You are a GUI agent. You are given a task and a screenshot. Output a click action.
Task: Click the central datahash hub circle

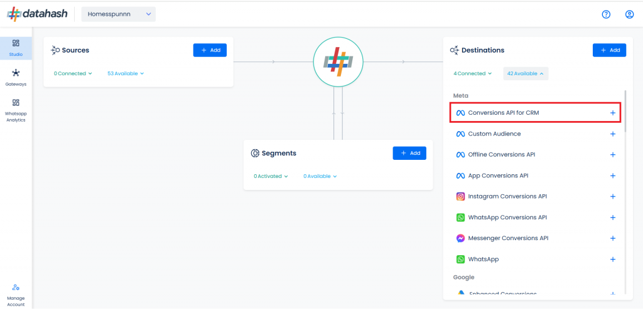pyautogui.click(x=338, y=62)
